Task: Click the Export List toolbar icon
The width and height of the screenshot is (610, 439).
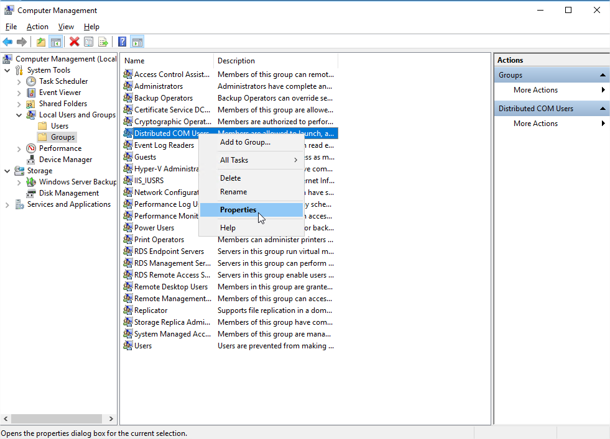Action: (x=103, y=42)
